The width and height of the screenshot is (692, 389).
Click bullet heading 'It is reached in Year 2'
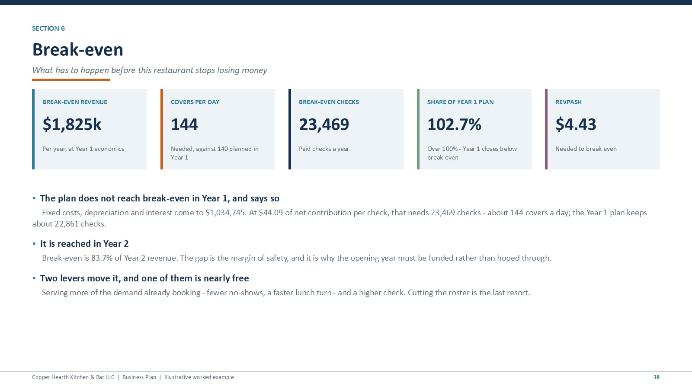pos(84,244)
